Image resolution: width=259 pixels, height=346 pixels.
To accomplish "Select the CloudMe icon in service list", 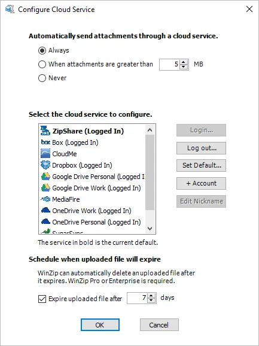I will (x=45, y=154).
